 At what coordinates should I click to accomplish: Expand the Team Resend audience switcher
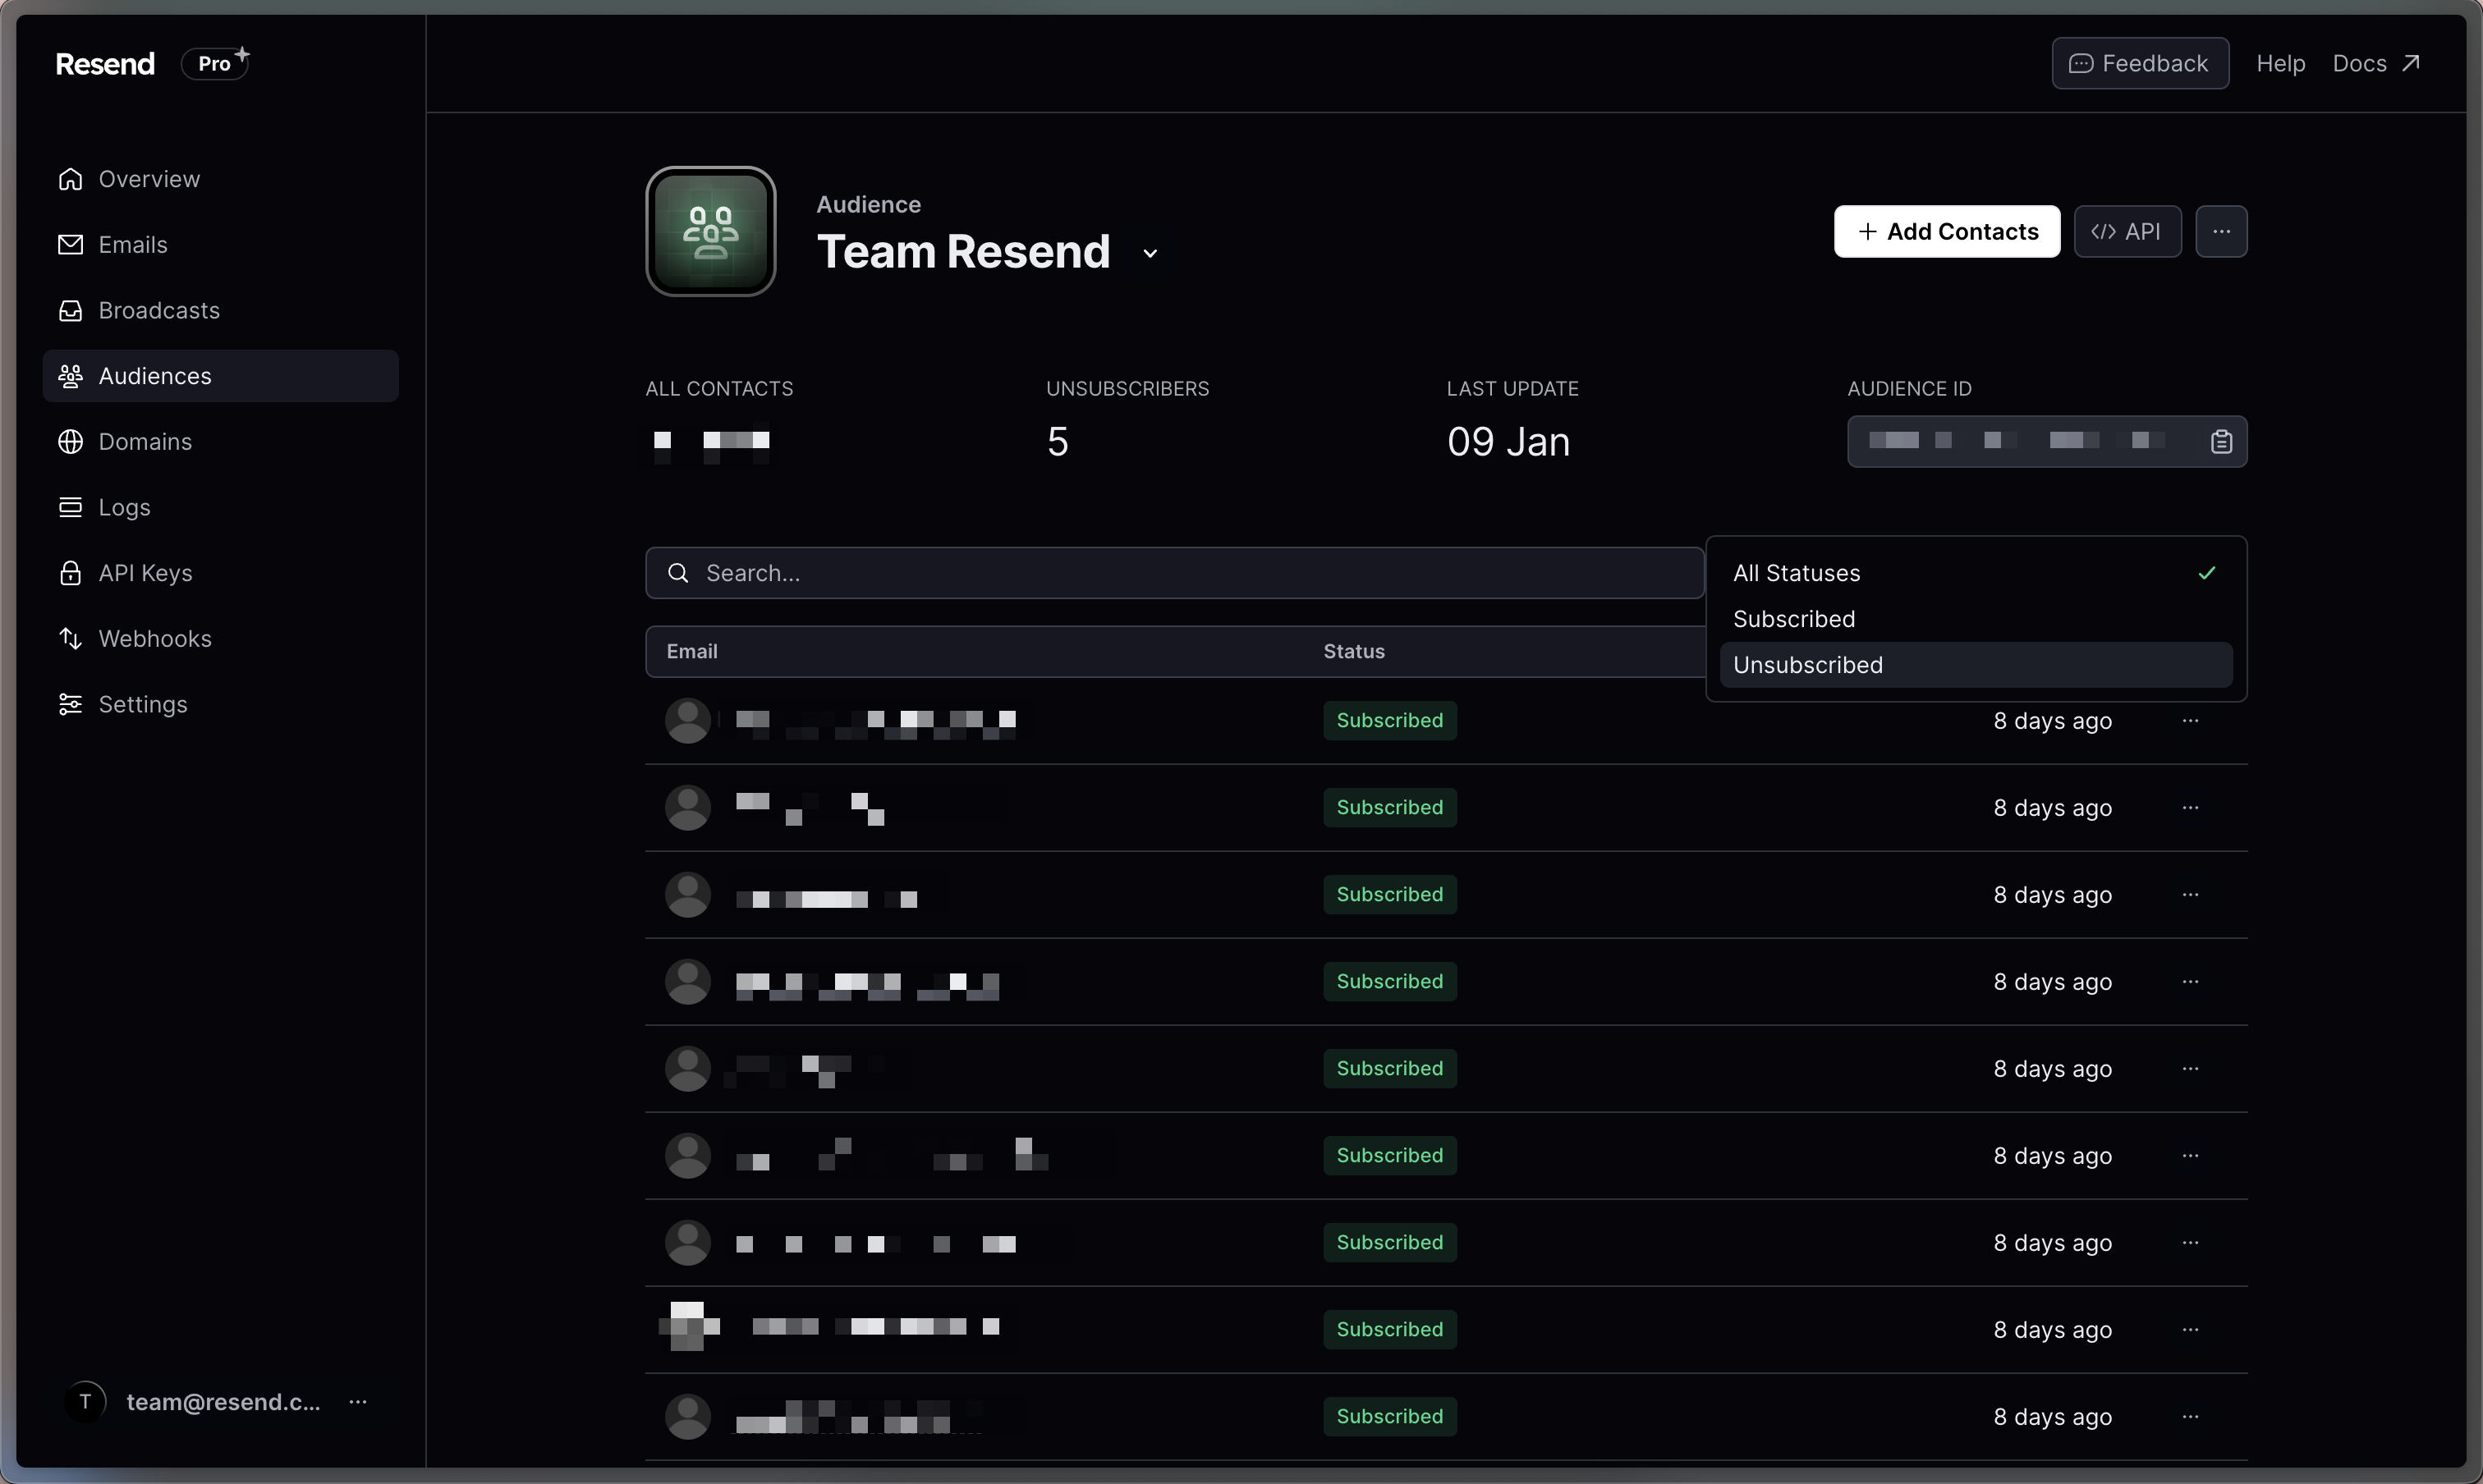coord(1150,254)
